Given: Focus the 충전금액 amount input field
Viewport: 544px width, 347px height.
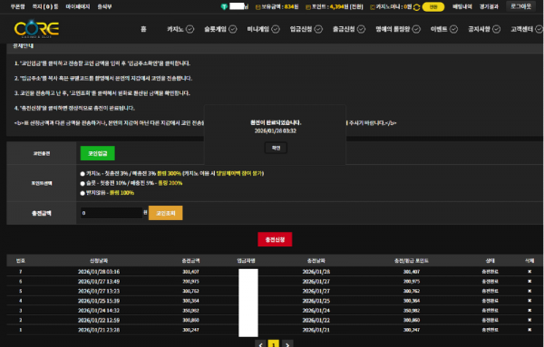Looking at the screenshot, I should click(112, 213).
